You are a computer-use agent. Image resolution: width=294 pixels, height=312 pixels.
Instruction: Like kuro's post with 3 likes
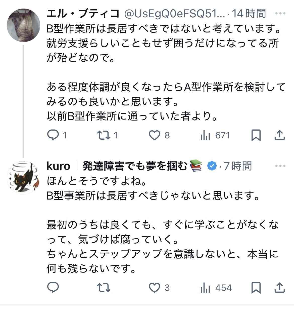tap(154, 287)
